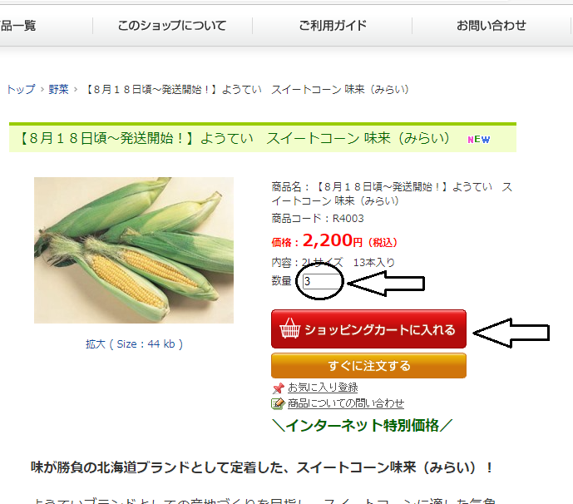The height and width of the screenshot is (504, 573).
Task: Click the red pushpin favorites icon
Action: click(x=278, y=388)
